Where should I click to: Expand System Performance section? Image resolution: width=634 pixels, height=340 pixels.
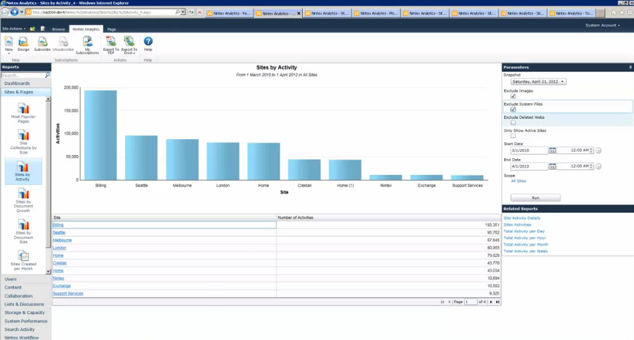tap(26, 321)
